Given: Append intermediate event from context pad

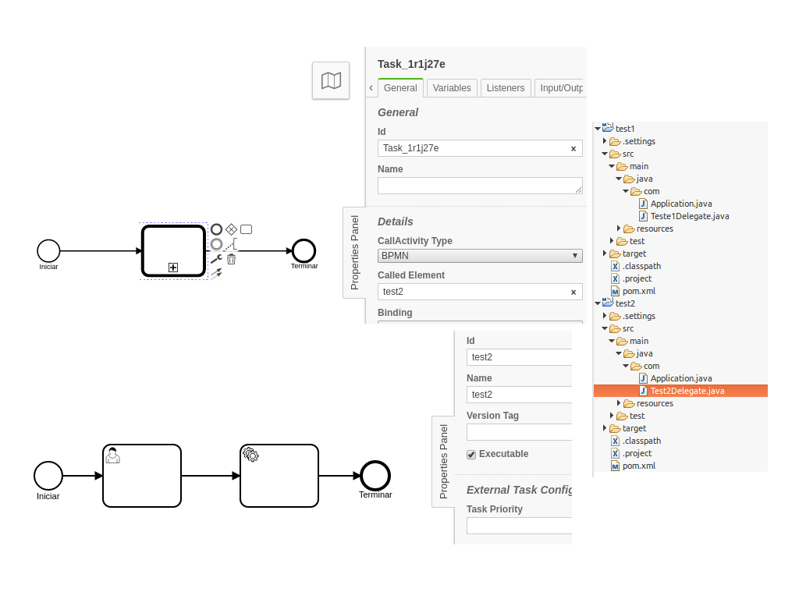Looking at the screenshot, I should (x=217, y=244).
